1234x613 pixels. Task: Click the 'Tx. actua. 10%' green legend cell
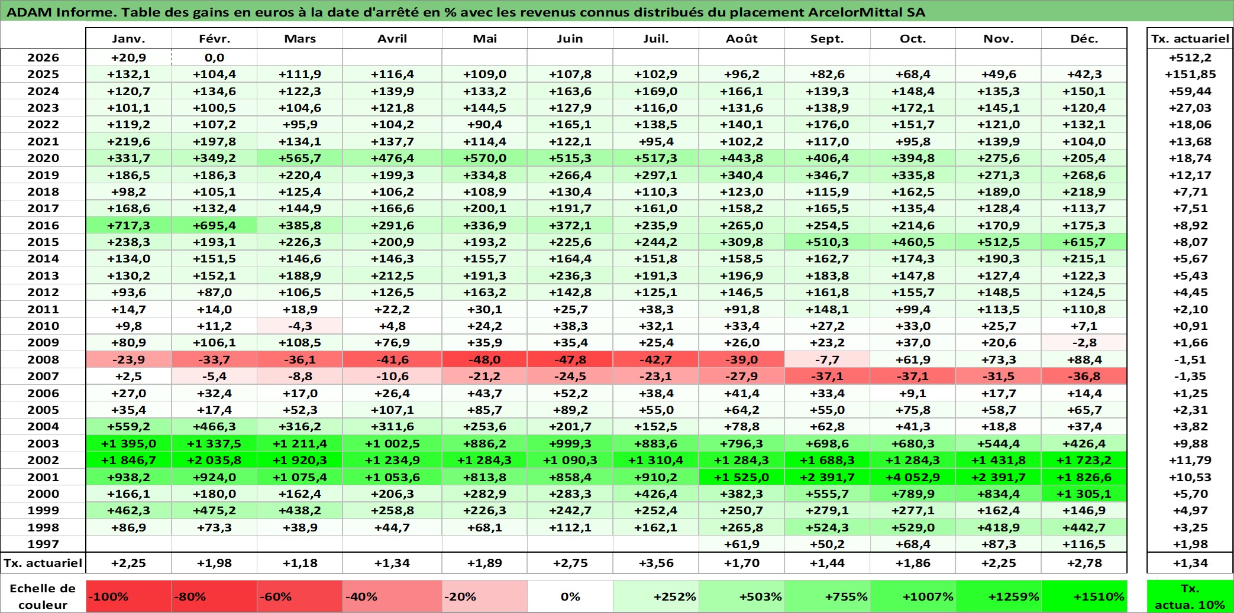(1190, 596)
